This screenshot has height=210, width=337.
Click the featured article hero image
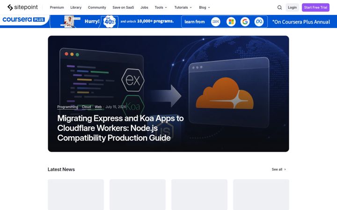[x=168, y=94]
